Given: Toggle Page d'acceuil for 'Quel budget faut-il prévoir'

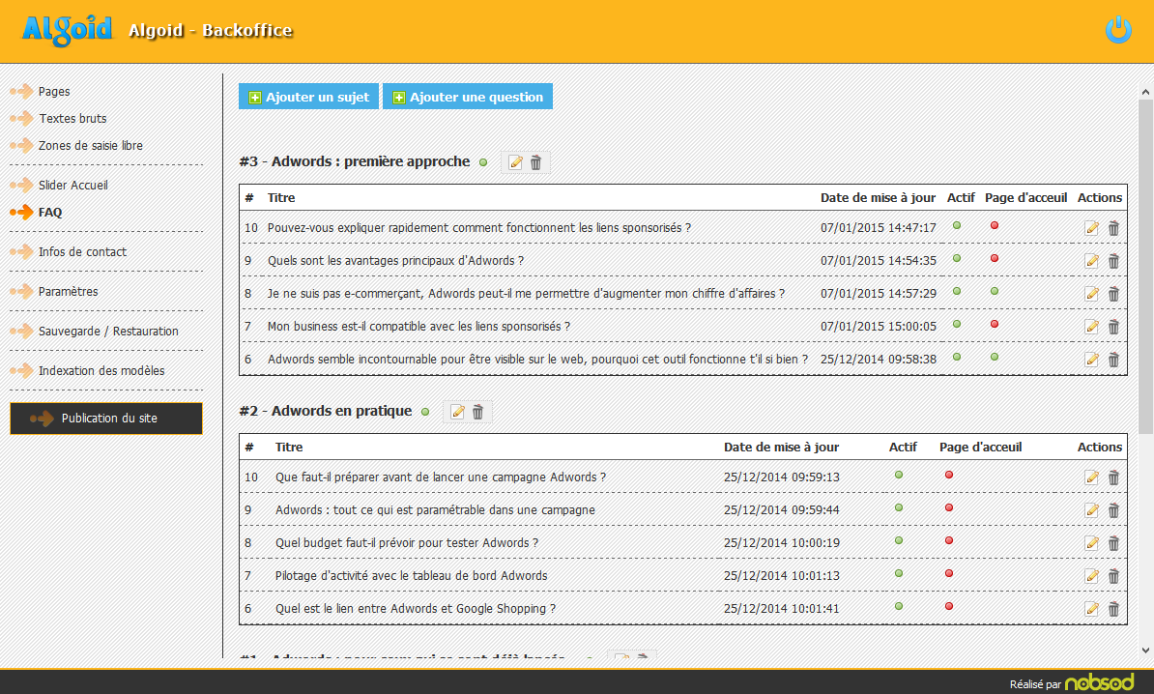Looking at the screenshot, I should tap(949, 540).
